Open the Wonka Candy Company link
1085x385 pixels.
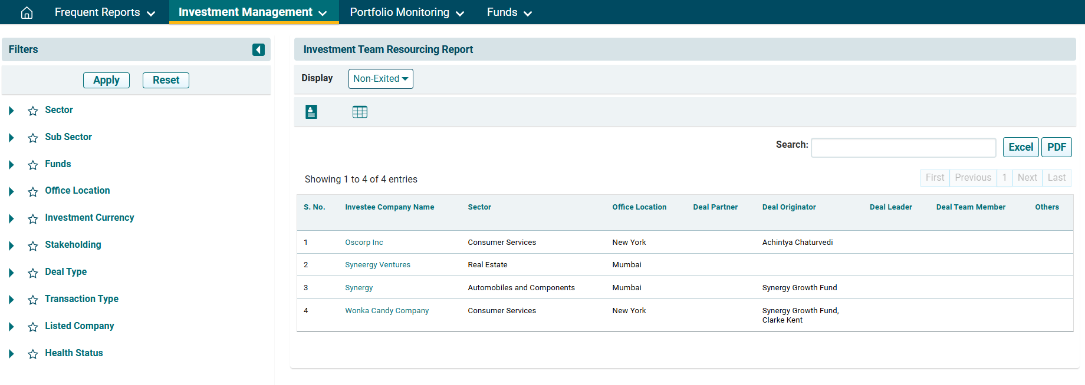pyautogui.click(x=387, y=311)
